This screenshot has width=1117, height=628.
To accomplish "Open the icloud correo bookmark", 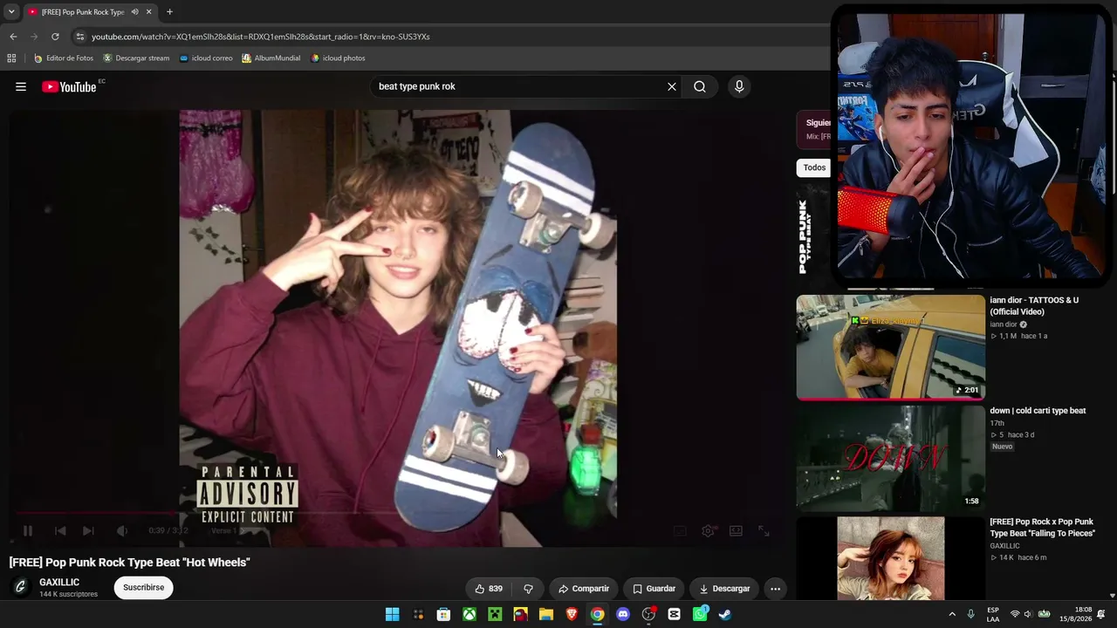I will pyautogui.click(x=206, y=58).
